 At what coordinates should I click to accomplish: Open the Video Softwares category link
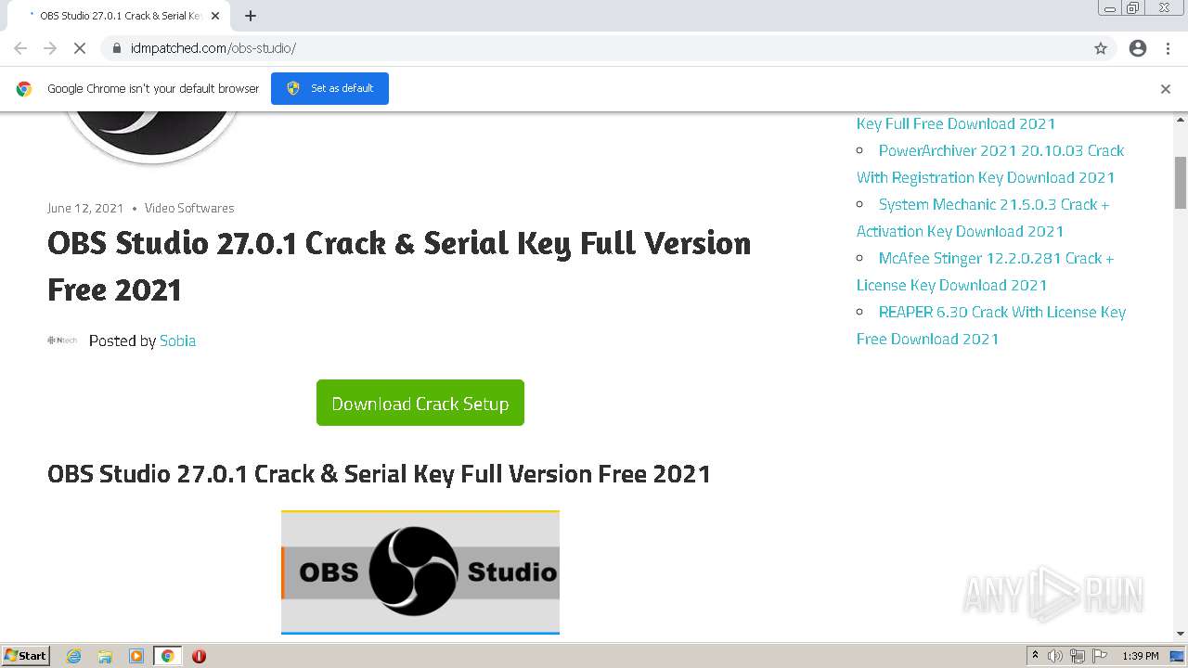(189, 208)
